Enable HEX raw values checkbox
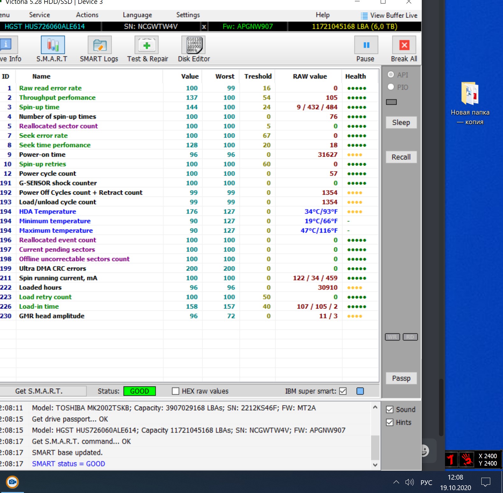Viewport: 503px width, 493px height. [x=176, y=391]
